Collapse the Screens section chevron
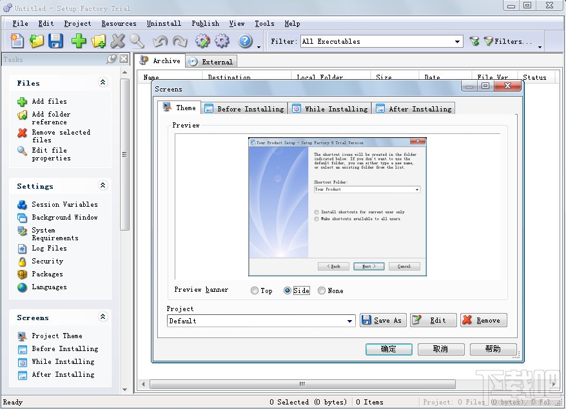566x409 pixels. 103,317
